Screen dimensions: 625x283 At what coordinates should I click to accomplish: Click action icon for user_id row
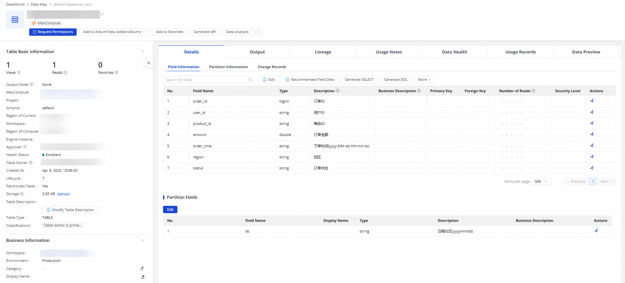(592, 112)
